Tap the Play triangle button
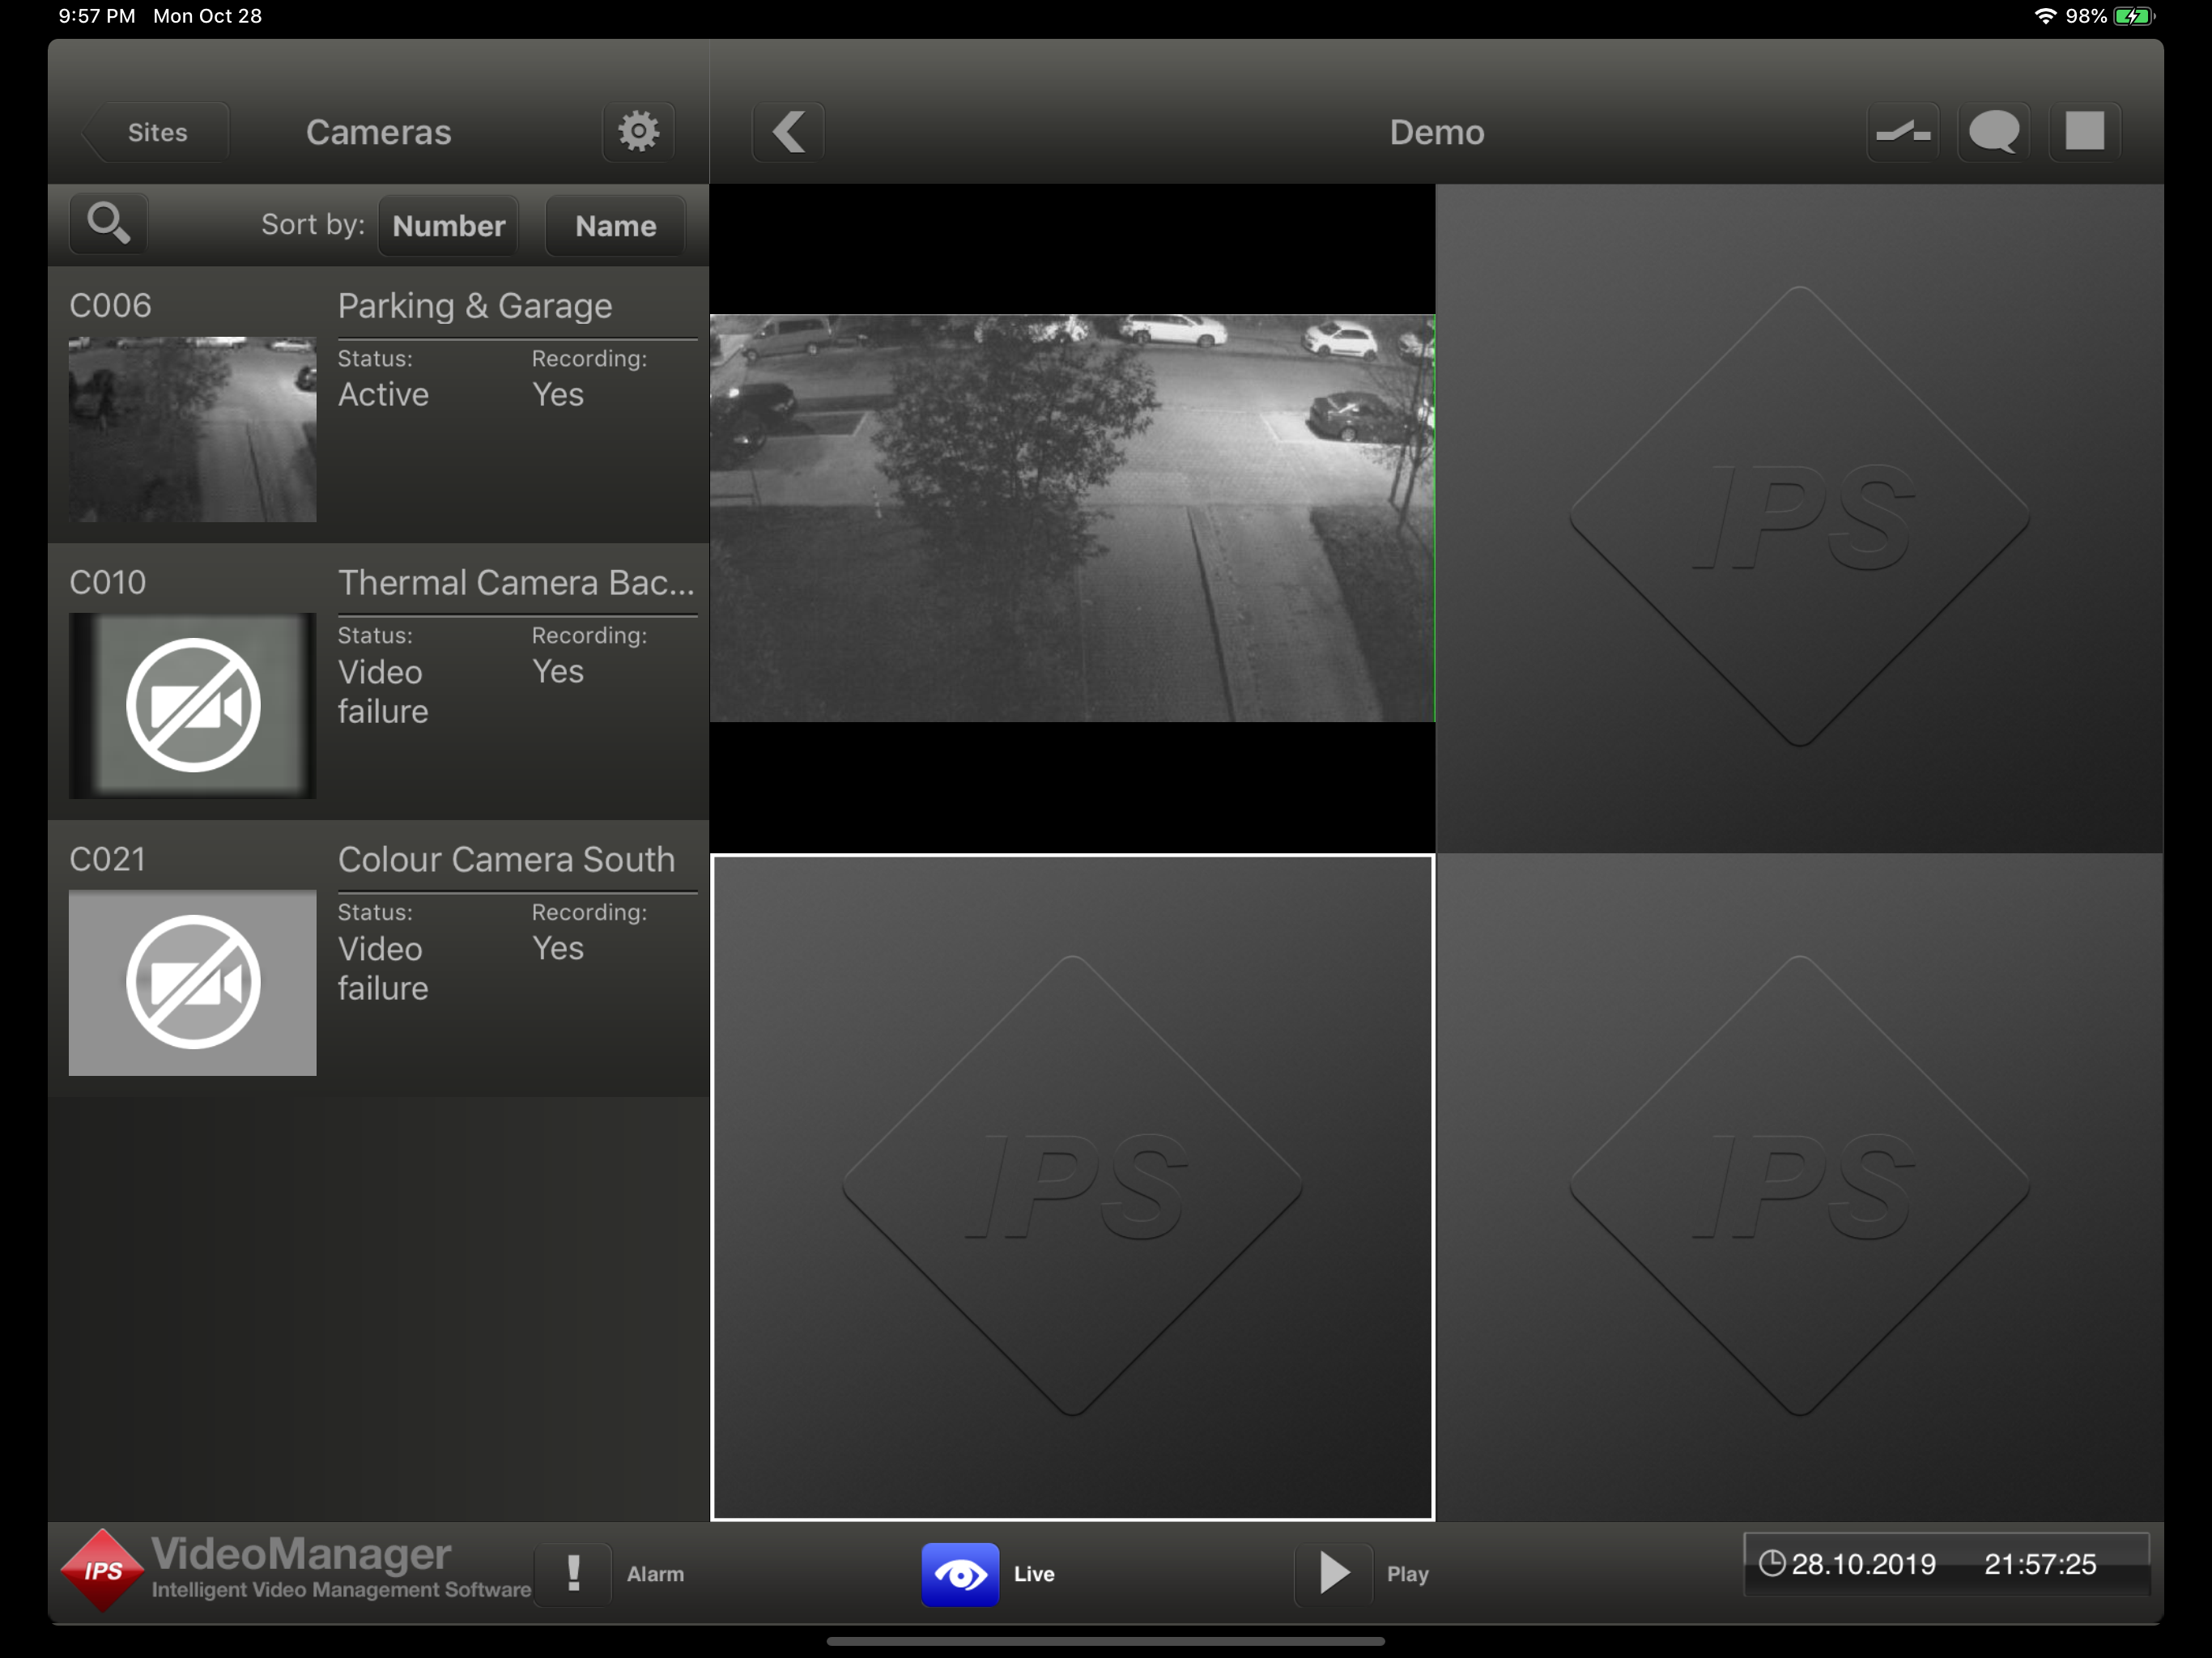This screenshot has width=2212, height=1658. (x=1333, y=1574)
